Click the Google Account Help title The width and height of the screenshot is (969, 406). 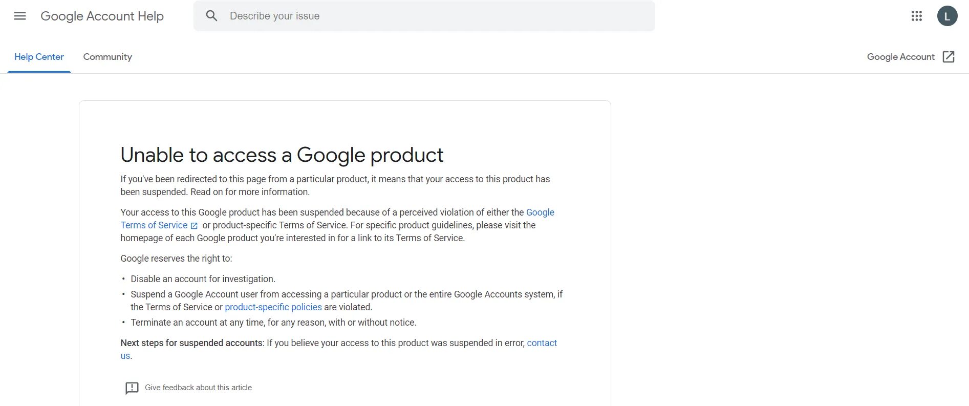(x=102, y=16)
